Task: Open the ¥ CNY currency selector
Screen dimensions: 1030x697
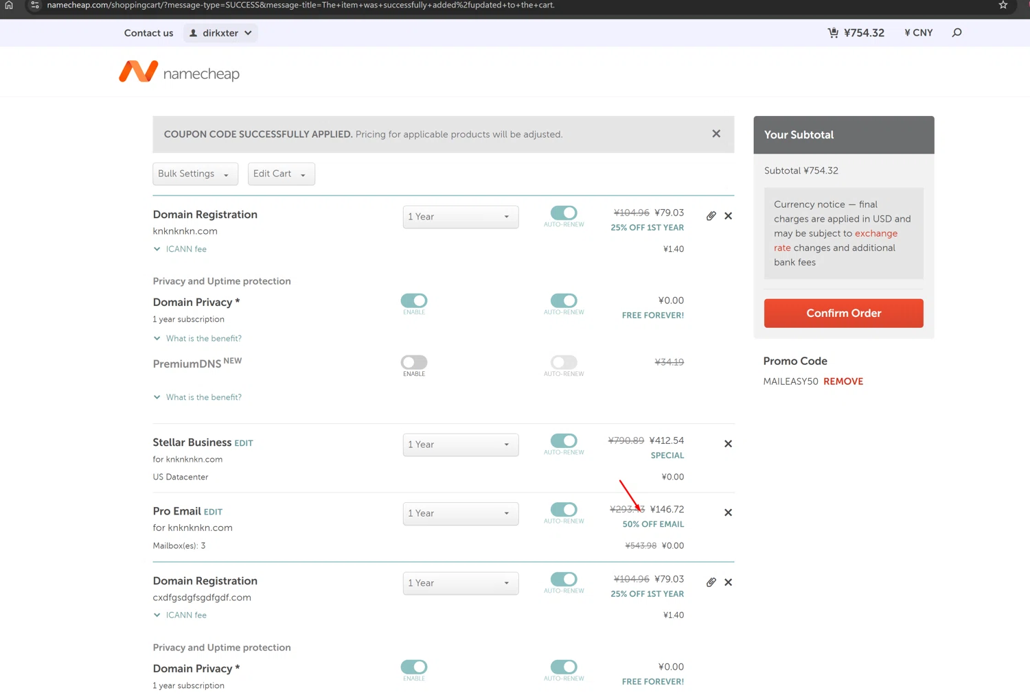Action: tap(919, 33)
